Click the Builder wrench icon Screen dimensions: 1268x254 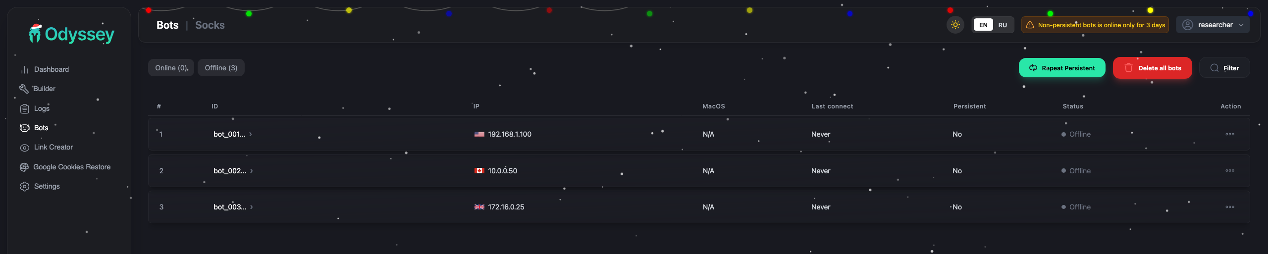[x=24, y=89]
